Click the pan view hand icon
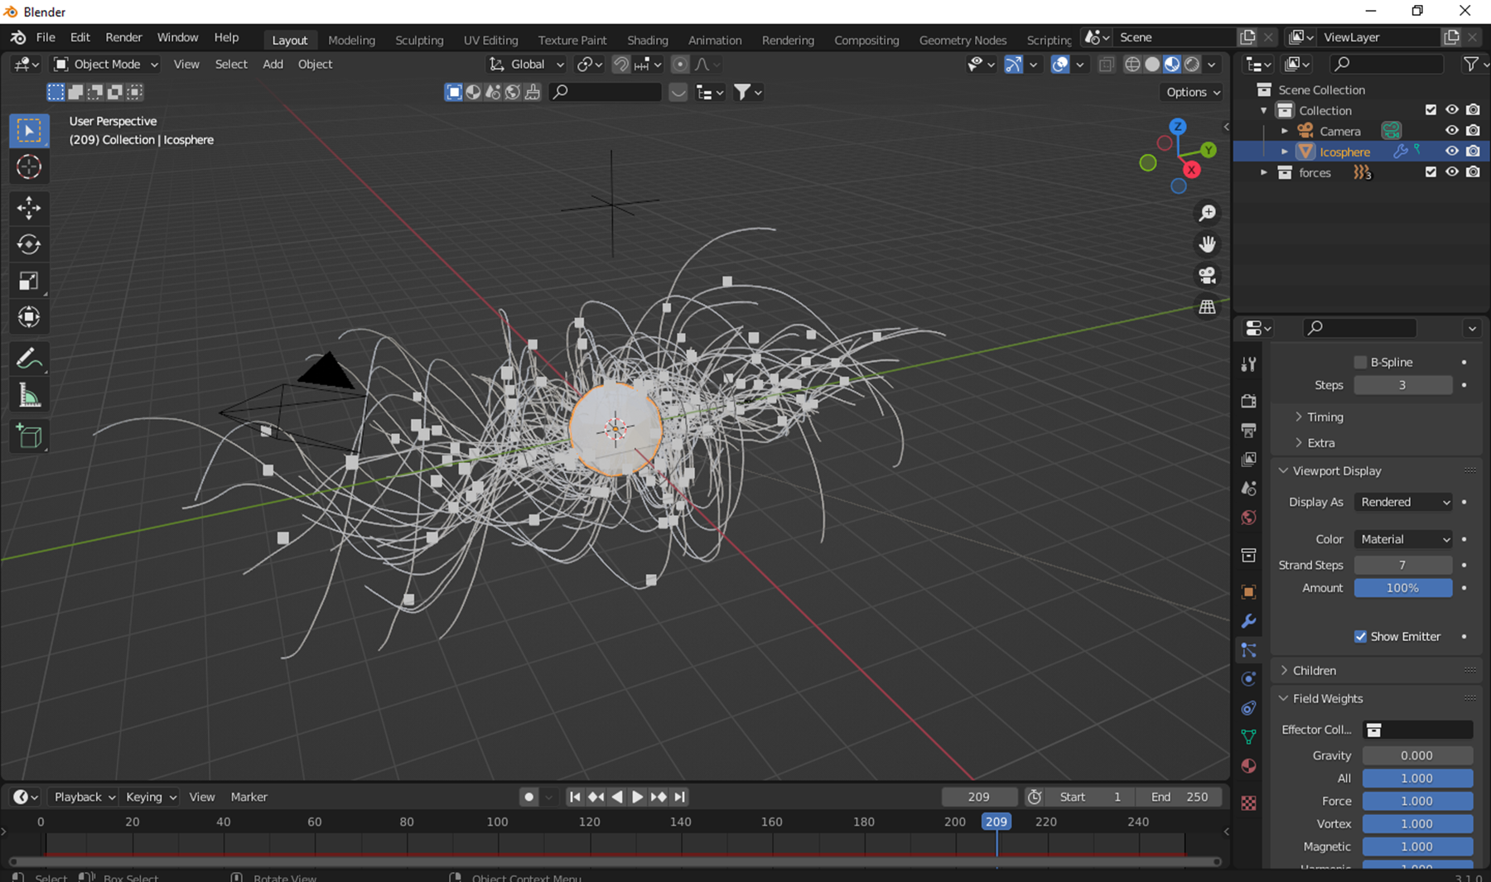The height and width of the screenshot is (882, 1491). pos(1208,244)
